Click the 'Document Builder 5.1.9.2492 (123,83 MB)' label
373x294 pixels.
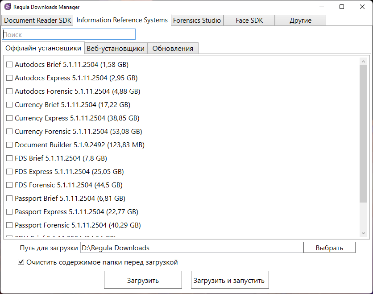80,145
